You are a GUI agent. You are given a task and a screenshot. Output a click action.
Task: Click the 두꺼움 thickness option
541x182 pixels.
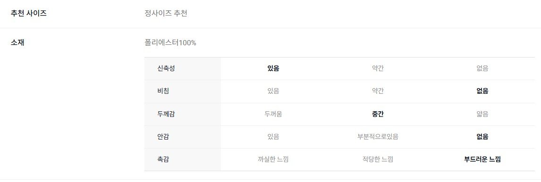coord(273,114)
